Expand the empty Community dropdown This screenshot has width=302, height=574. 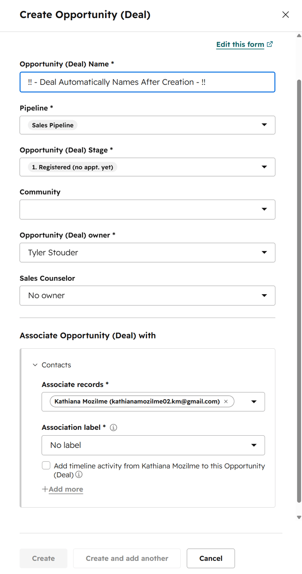pyautogui.click(x=147, y=210)
